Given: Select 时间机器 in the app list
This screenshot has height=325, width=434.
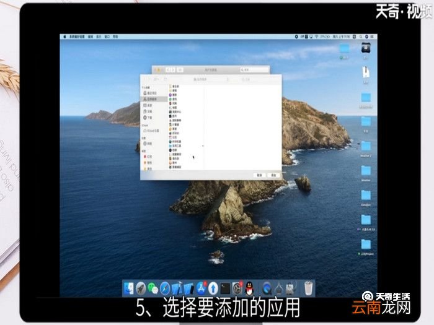Looking at the screenshot, I should point(175,142).
